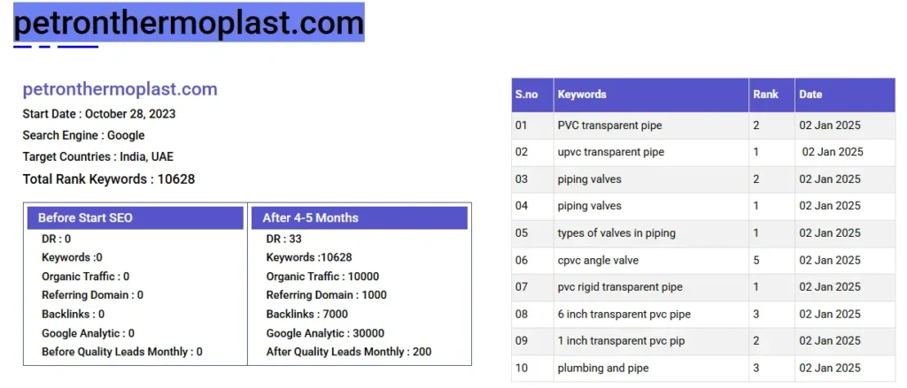This screenshot has width=907, height=388.
Task: Click the types of valves in piping row
Action: pos(616,233)
